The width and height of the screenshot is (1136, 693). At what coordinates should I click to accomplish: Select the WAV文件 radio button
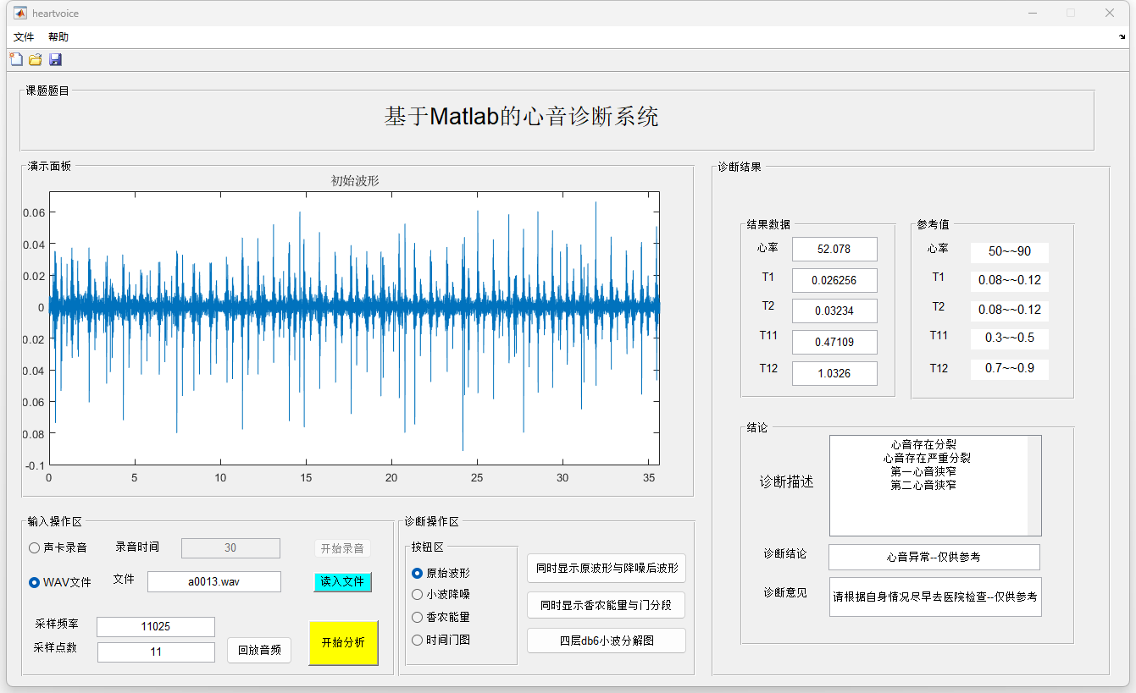pyautogui.click(x=35, y=582)
